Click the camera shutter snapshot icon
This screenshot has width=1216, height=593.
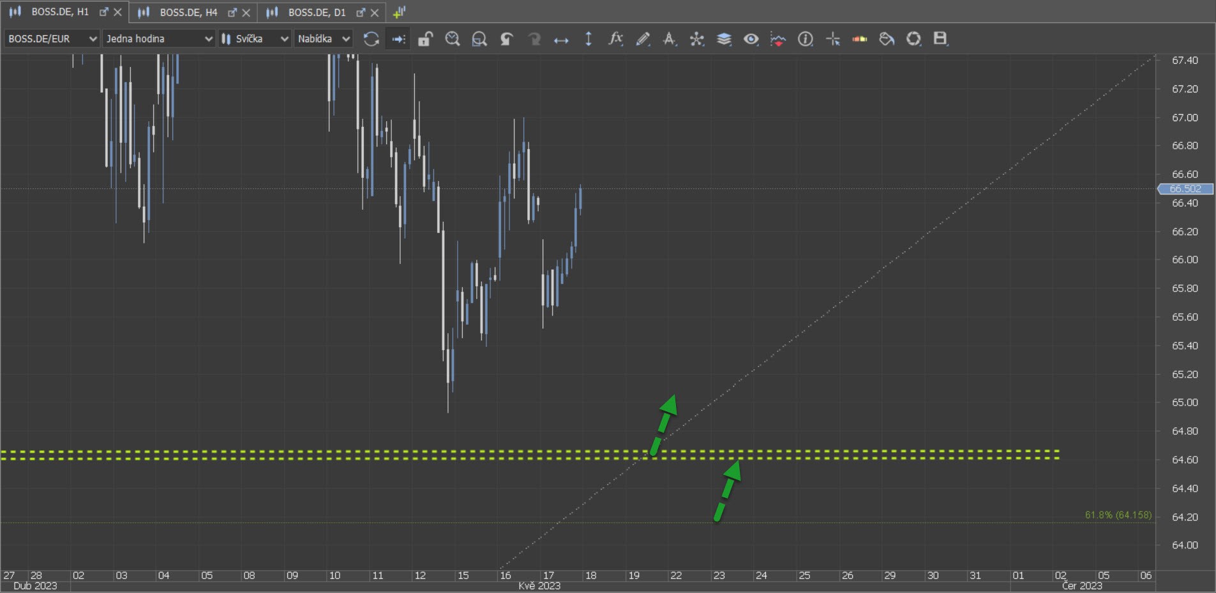913,39
